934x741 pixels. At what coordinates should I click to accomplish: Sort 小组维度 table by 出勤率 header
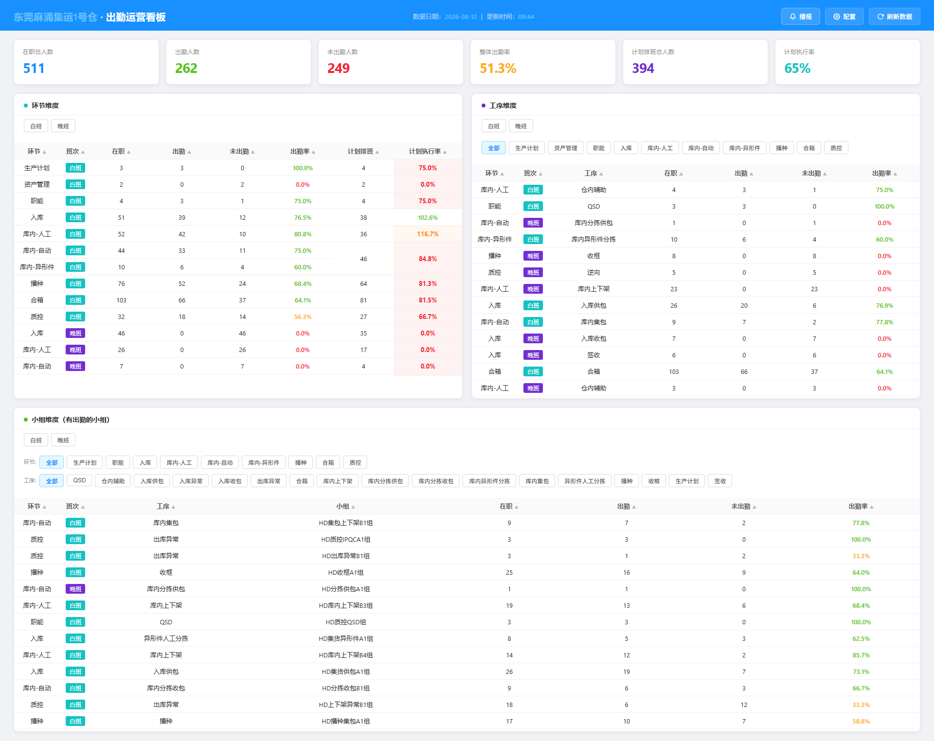point(861,507)
